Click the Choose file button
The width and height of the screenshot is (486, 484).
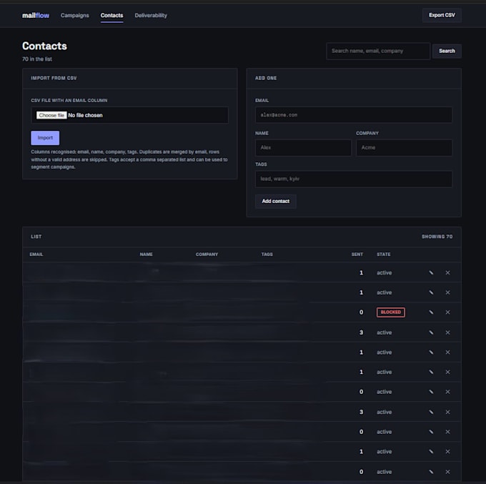click(x=51, y=115)
